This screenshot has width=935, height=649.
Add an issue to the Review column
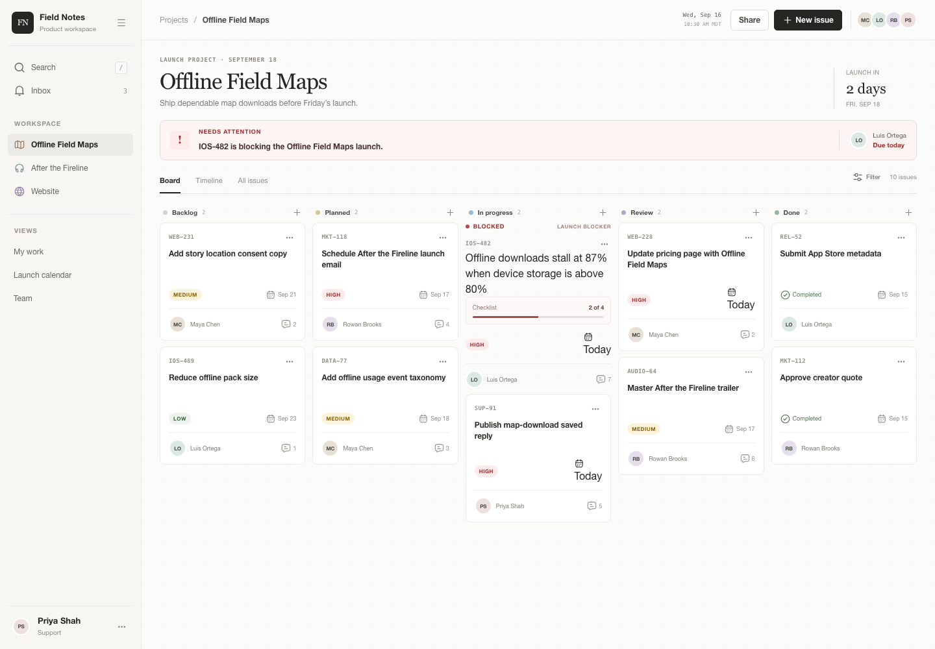click(x=756, y=213)
